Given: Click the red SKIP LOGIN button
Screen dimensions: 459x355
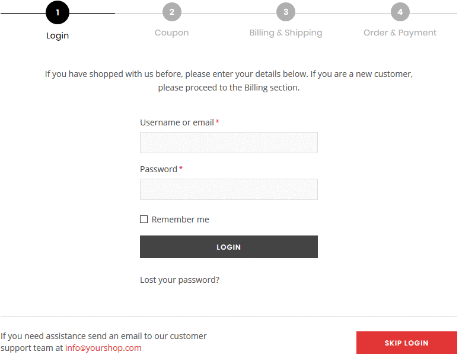Looking at the screenshot, I should pos(407,343).
